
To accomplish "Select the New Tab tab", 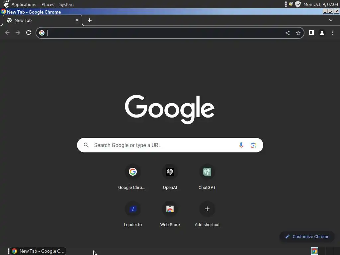I will [42, 20].
